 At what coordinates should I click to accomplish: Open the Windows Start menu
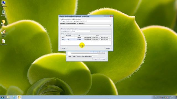[2, 97]
